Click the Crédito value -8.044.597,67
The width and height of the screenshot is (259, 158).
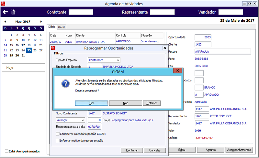coord(204,138)
